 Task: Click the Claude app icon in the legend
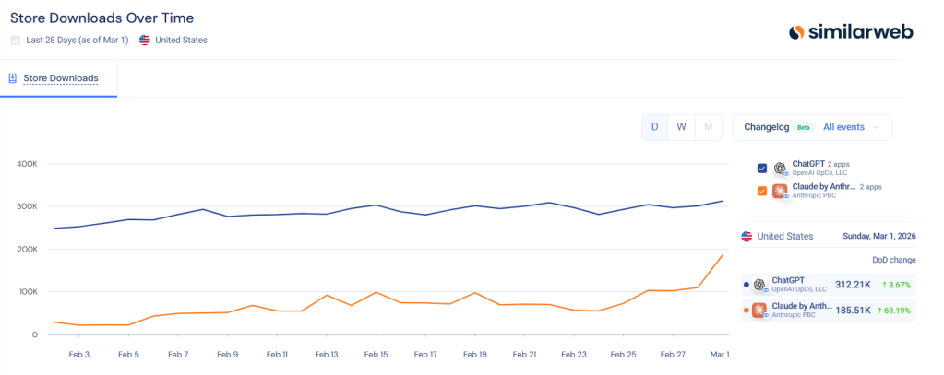(x=780, y=191)
